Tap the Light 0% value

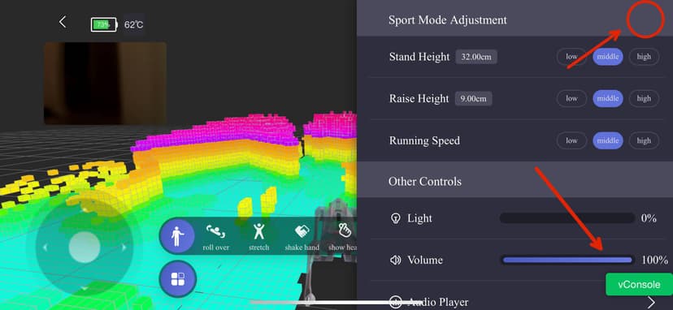pos(649,218)
